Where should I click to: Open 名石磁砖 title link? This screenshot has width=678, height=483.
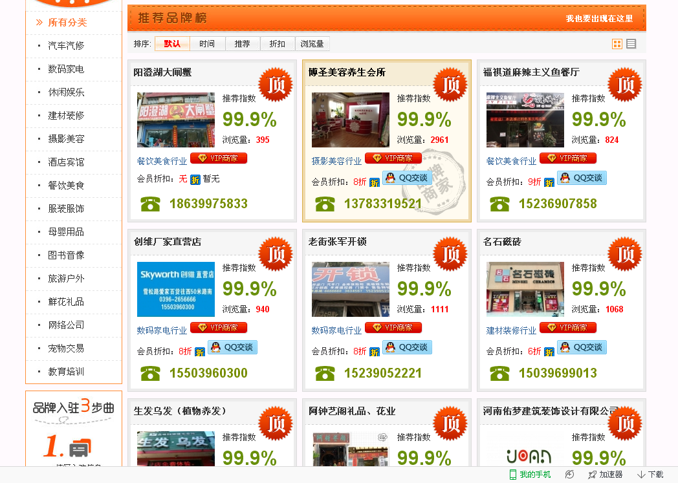click(502, 242)
